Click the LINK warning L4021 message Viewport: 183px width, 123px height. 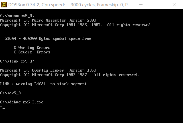point(43,84)
